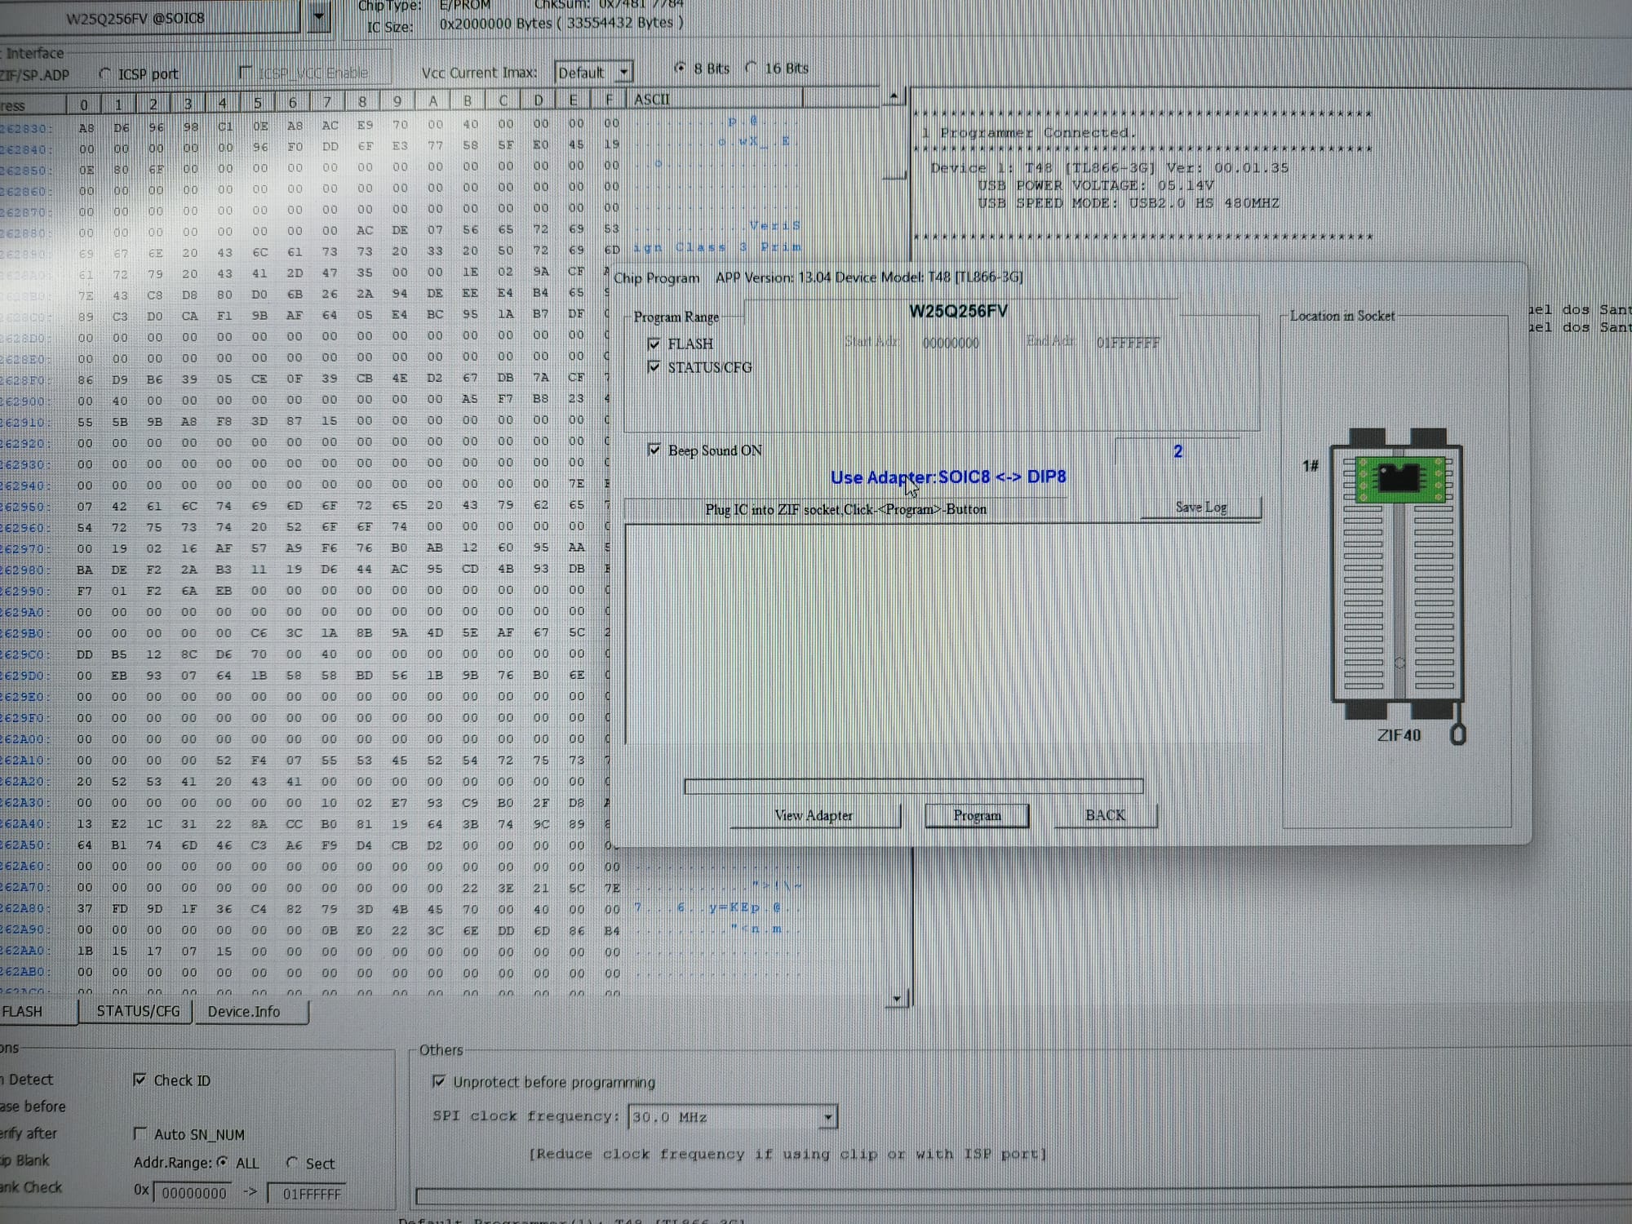This screenshot has width=1632, height=1224.
Task: Switch to the STATUS/CFG tab
Action: click(138, 1011)
